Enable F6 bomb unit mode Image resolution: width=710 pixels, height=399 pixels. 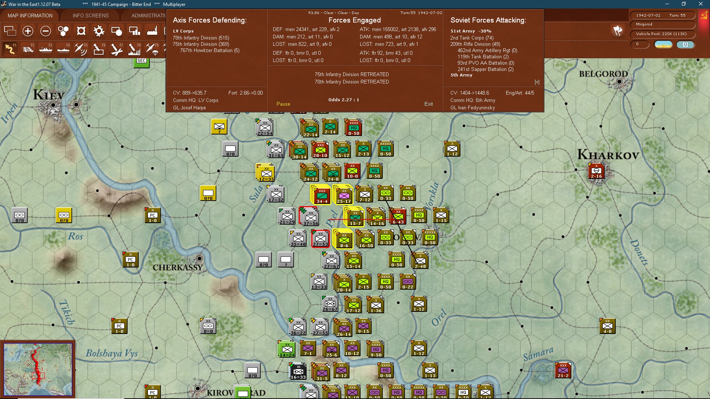(x=99, y=49)
